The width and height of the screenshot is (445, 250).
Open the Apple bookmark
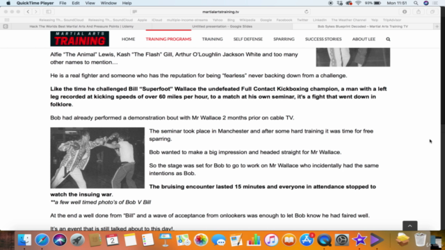tap(142, 20)
